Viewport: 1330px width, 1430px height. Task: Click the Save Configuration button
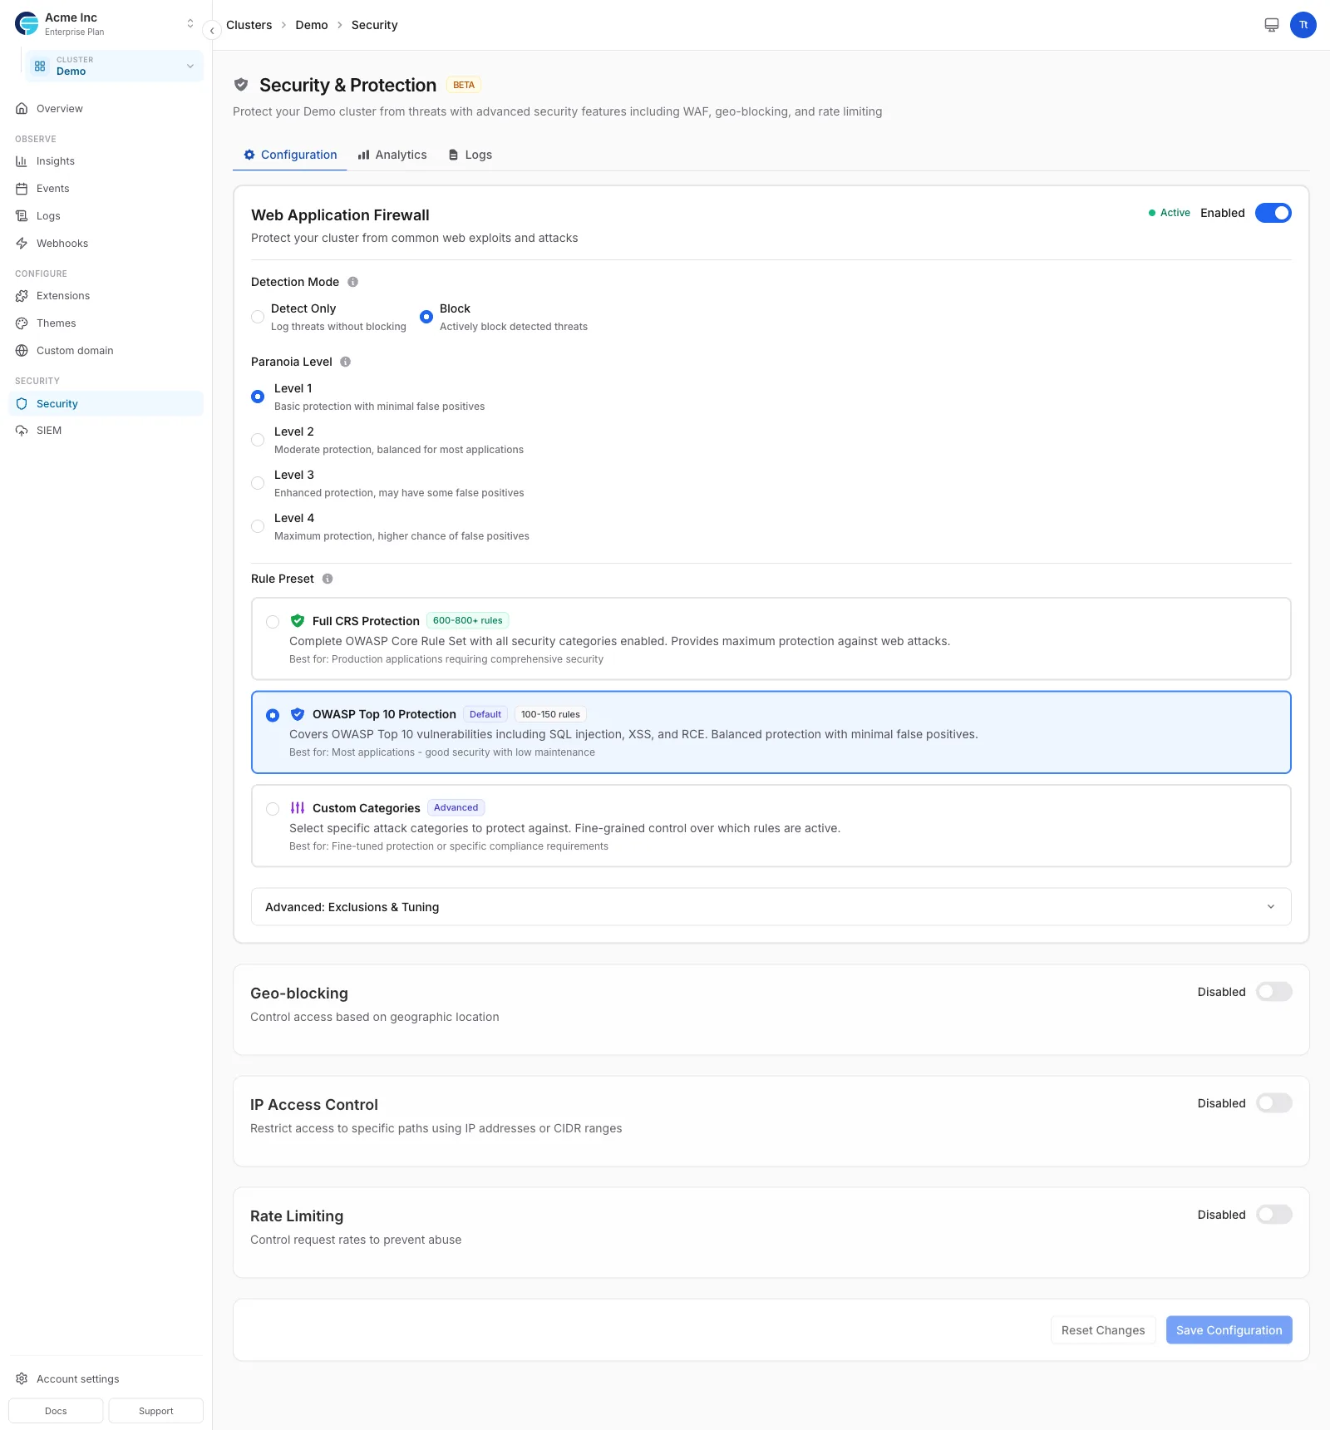pyautogui.click(x=1229, y=1330)
